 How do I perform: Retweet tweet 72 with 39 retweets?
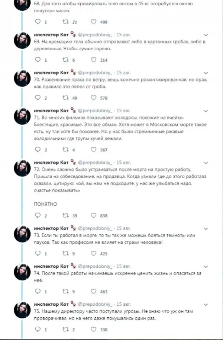coord(65,216)
